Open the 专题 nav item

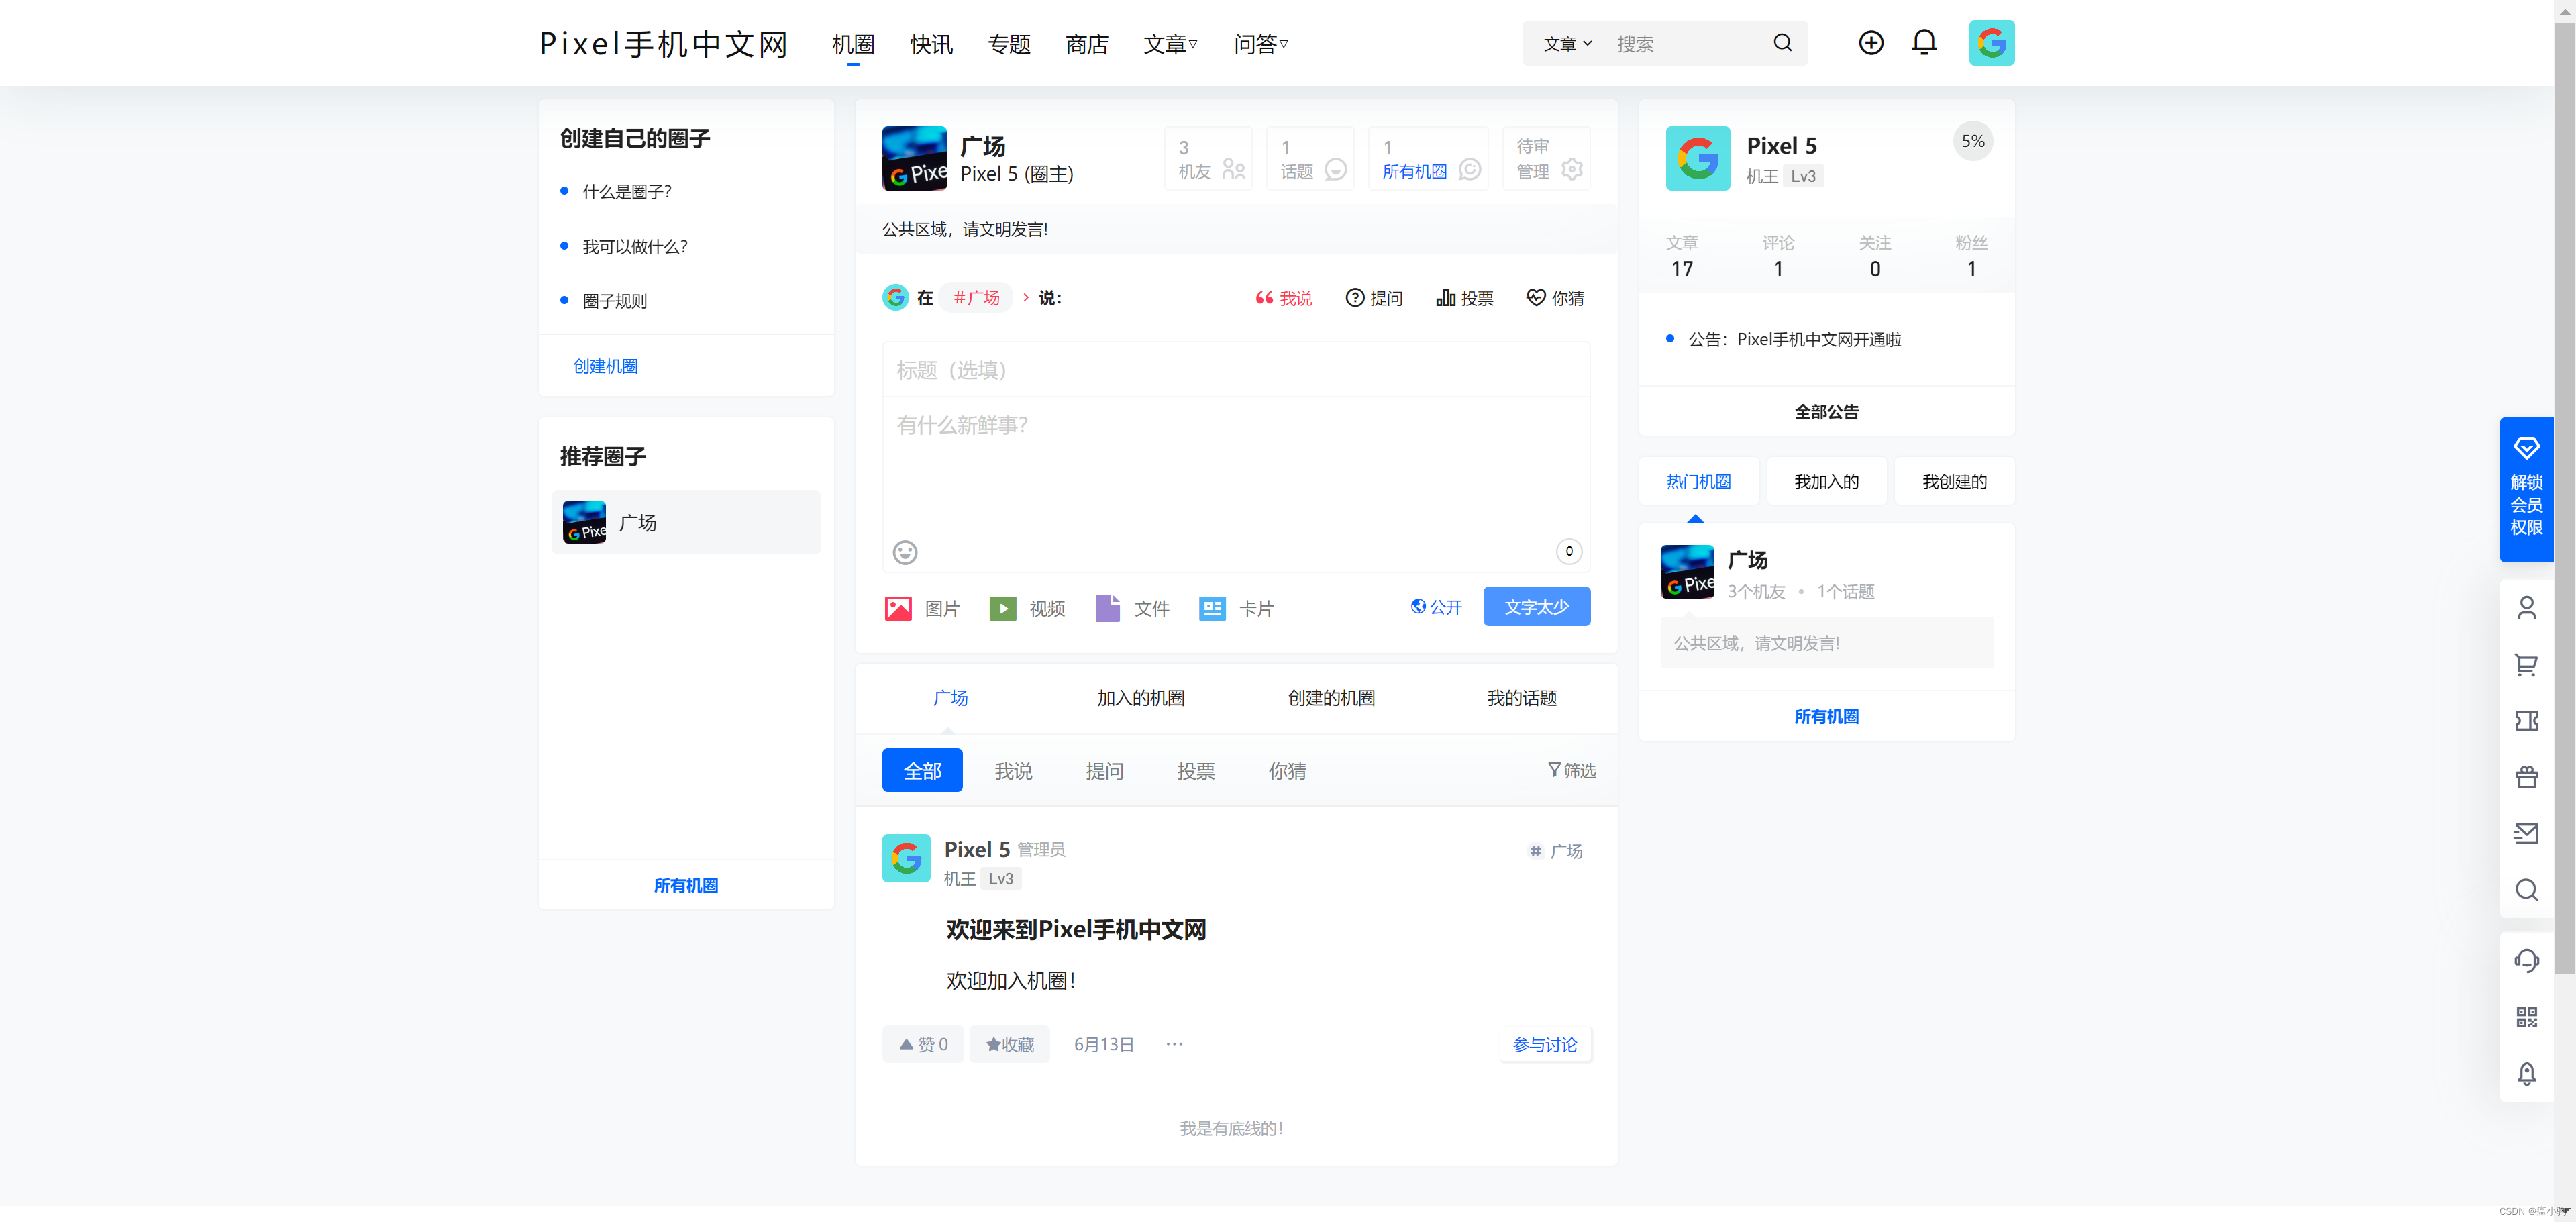point(1009,44)
